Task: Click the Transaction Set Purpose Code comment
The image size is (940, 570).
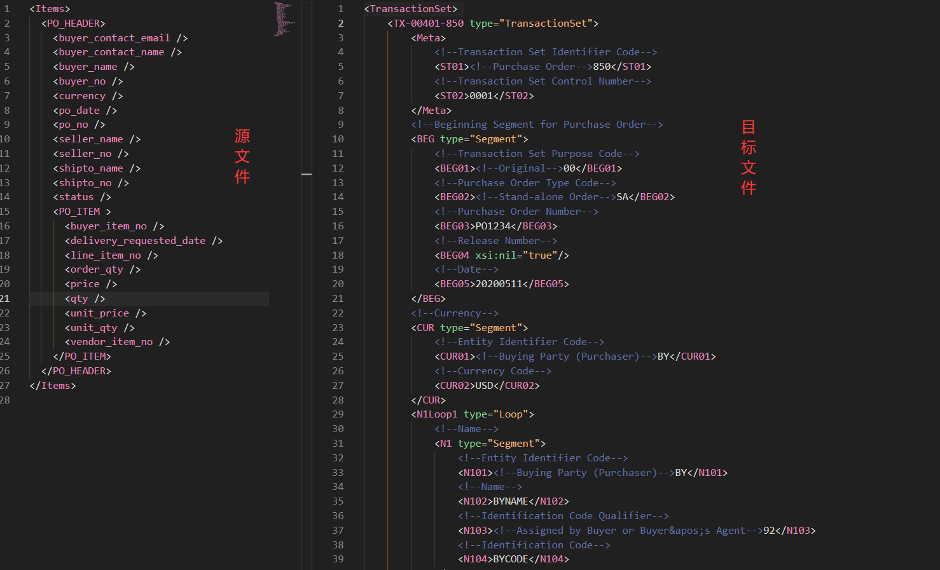Action: point(537,154)
